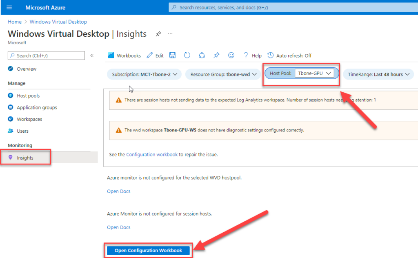Click the Windows Virtual Desktop breadcrumb link
The image size is (418, 258).
click(x=58, y=22)
